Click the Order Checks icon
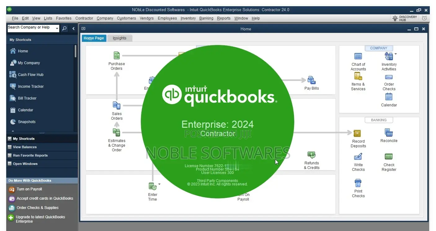This screenshot has height=231, width=436. (x=389, y=77)
